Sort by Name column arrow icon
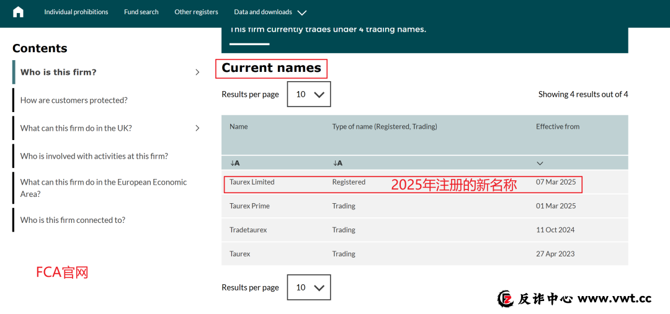The height and width of the screenshot is (314, 670). click(234, 163)
